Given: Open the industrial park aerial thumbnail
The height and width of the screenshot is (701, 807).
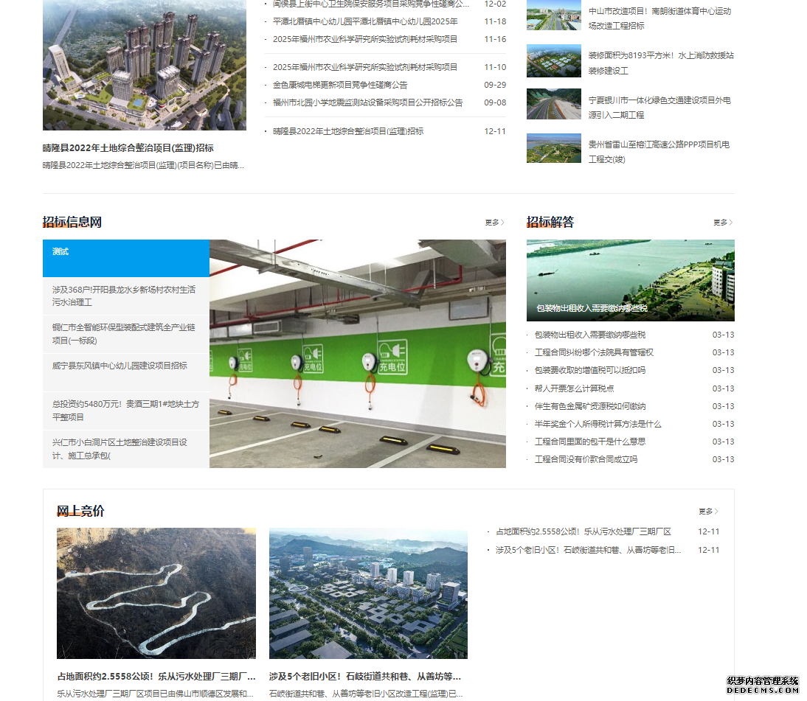Looking at the screenshot, I should 368,593.
